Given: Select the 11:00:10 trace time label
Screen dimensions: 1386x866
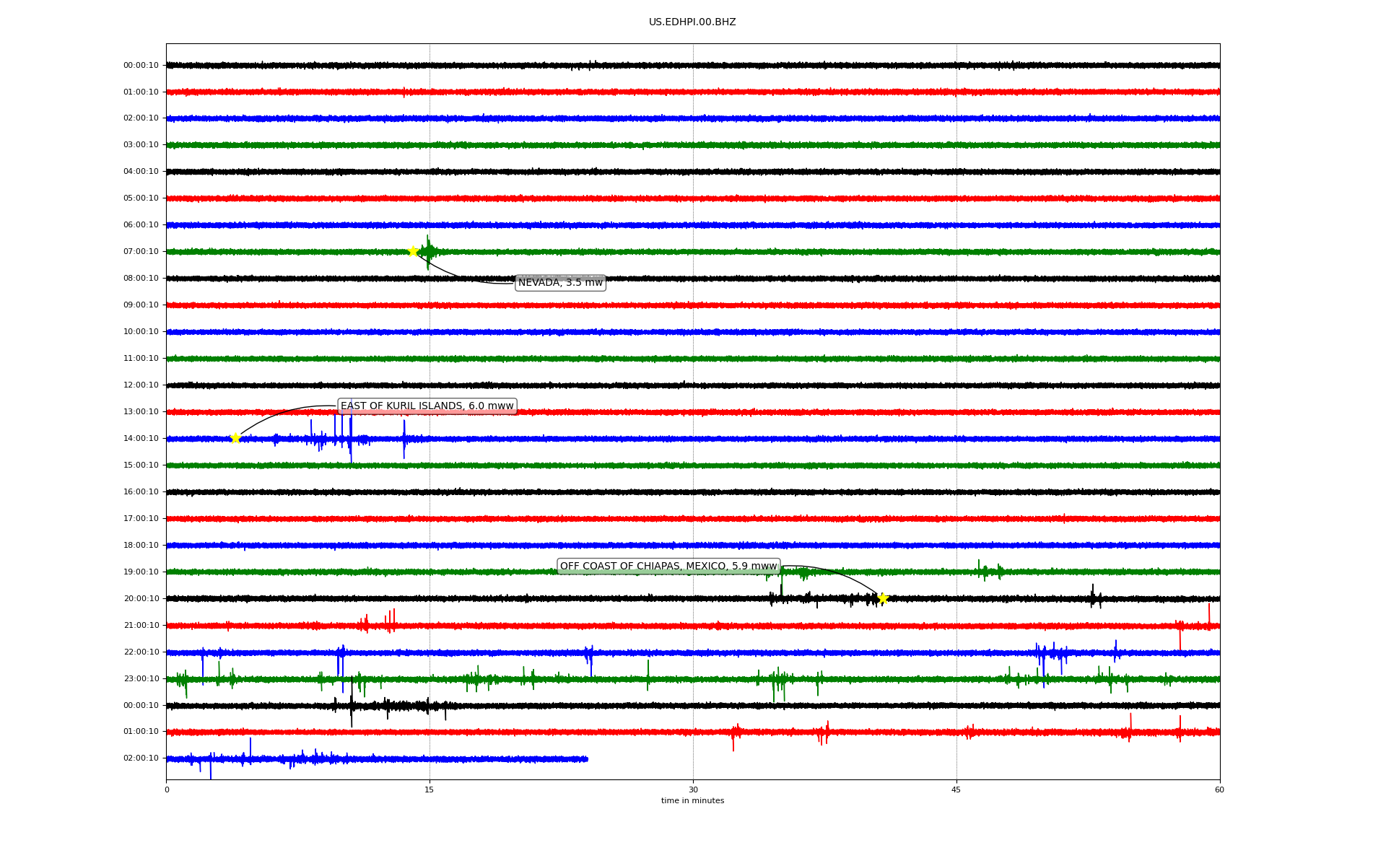Looking at the screenshot, I should pos(141,359).
